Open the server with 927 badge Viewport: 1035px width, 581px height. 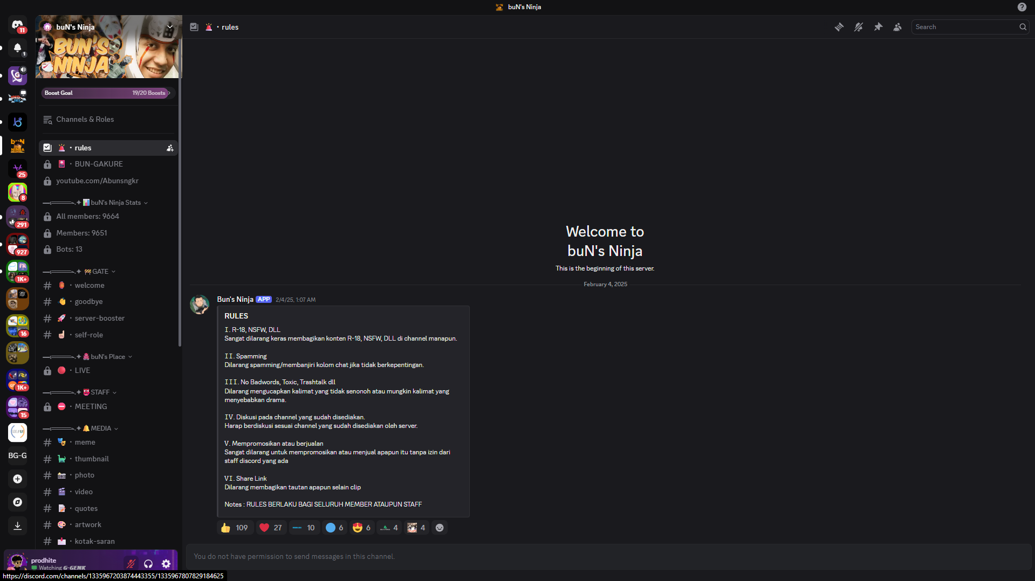(x=17, y=245)
